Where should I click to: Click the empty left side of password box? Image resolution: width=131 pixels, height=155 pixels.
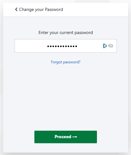point(31,46)
